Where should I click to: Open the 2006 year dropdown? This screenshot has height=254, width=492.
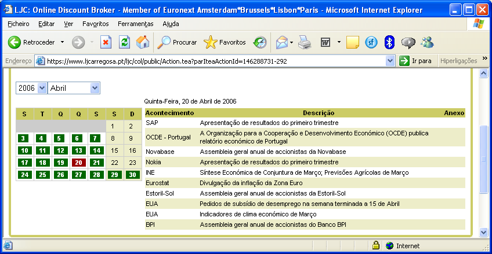point(42,88)
